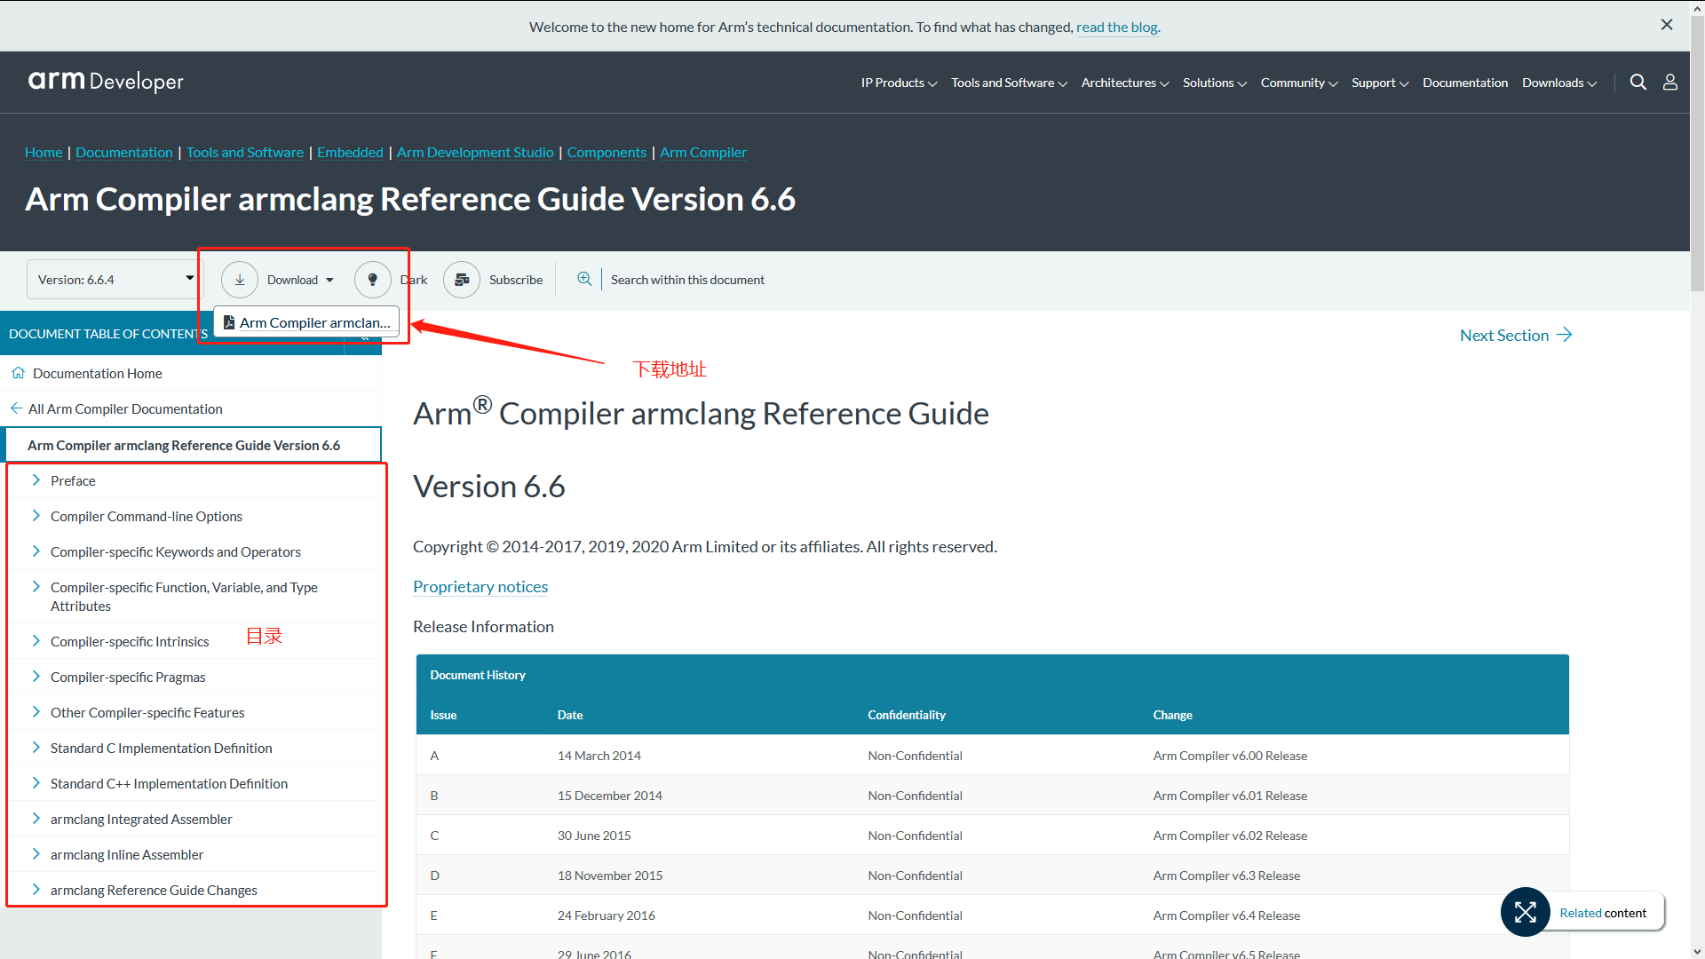Click Documentation in top navigation
Viewport: 1705px width, 959px height.
tap(1465, 83)
